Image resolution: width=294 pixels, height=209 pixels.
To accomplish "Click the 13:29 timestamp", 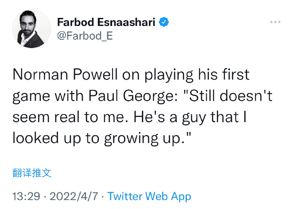I will 26,196.
